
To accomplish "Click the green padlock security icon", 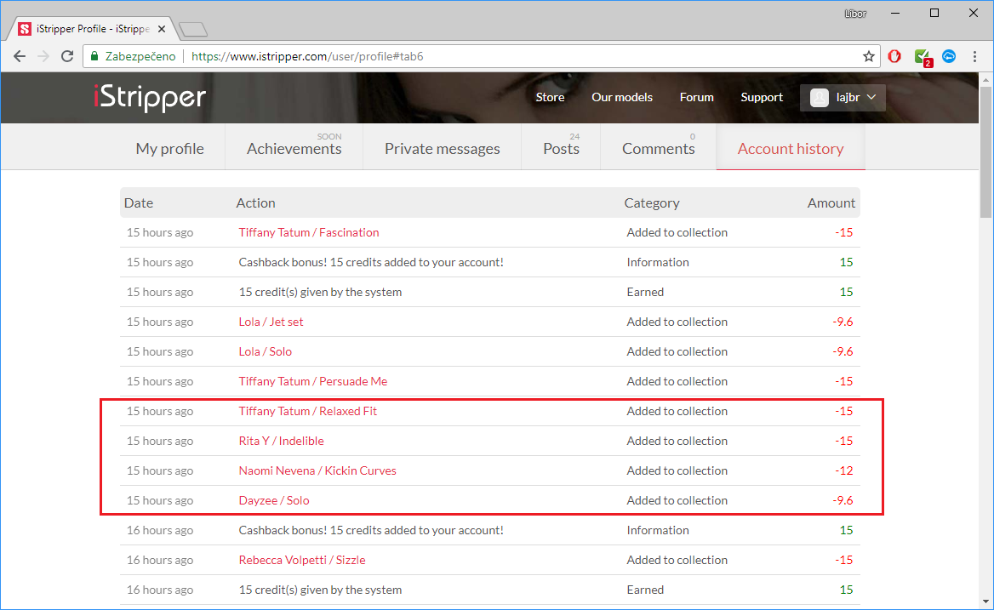I will pyautogui.click(x=94, y=56).
